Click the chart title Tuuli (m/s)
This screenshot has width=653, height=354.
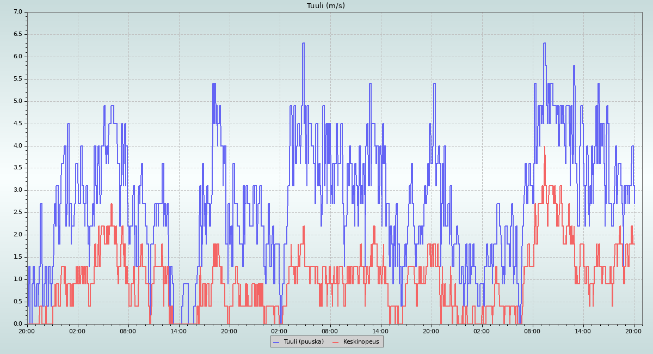(325, 6)
